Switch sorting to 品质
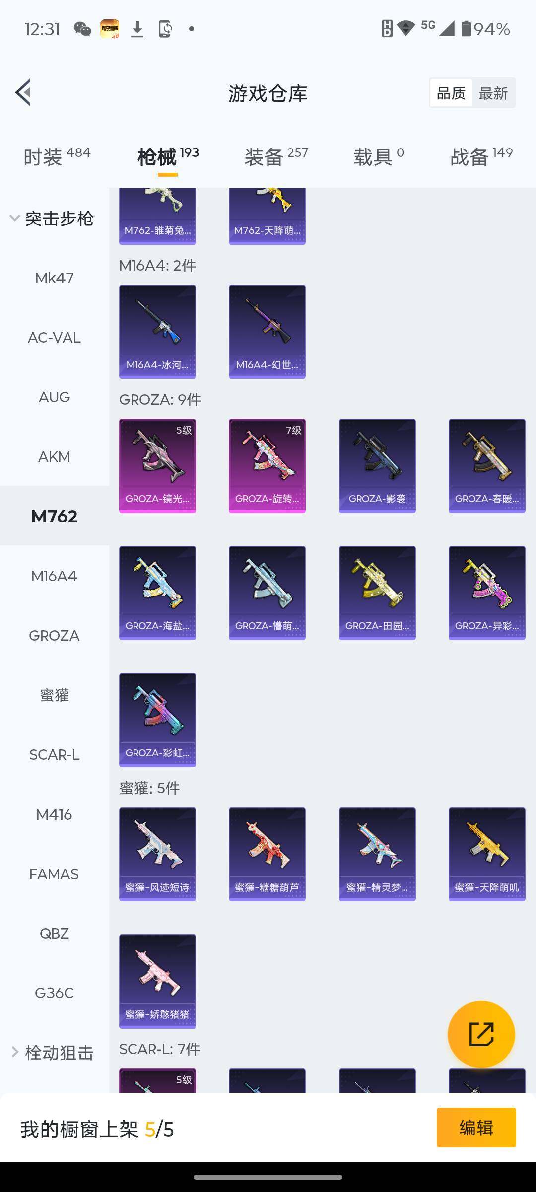The image size is (536, 1192). (x=451, y=93)
